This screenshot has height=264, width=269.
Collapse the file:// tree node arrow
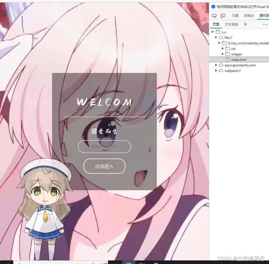(216, 37)
